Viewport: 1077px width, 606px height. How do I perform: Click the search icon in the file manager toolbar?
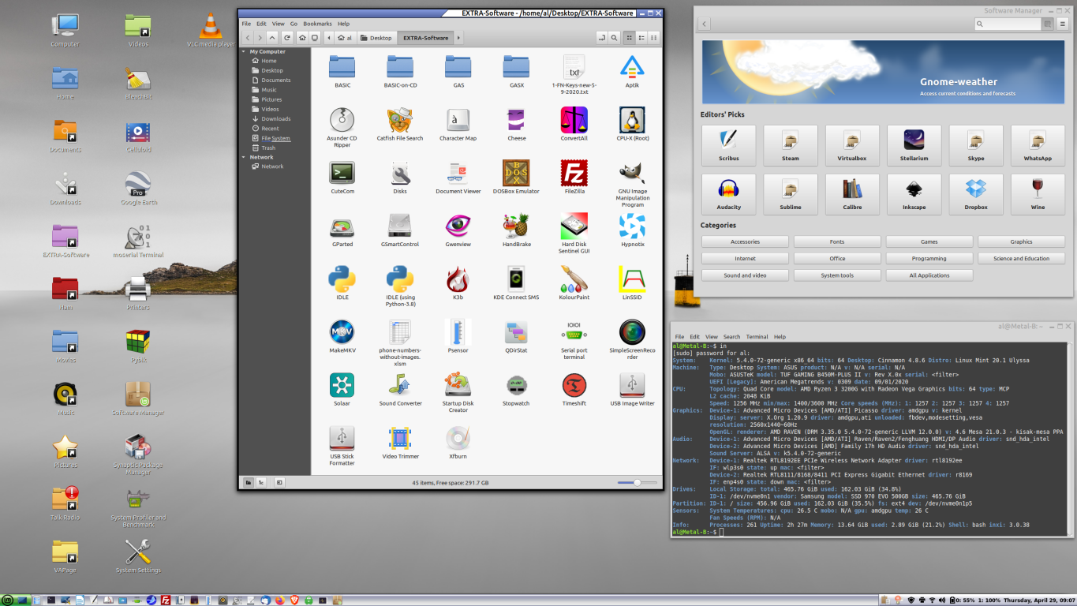click(x=615, y=37)
